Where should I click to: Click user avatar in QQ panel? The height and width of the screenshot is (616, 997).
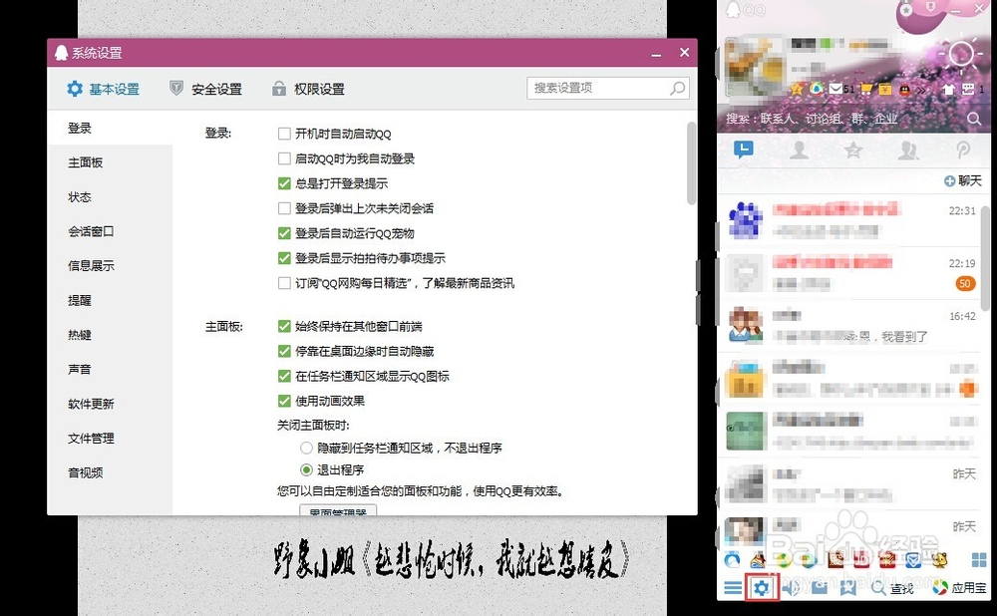(x=754, y=67)
